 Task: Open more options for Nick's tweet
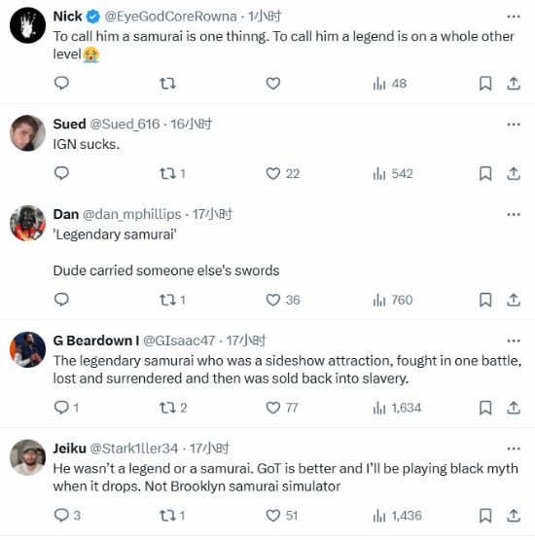tap(514, 17)
